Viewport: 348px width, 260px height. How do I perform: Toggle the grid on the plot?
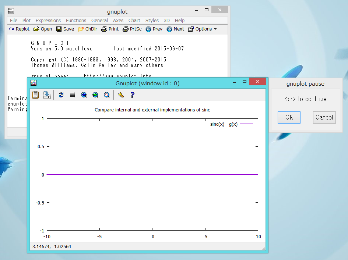coord(72,95)
